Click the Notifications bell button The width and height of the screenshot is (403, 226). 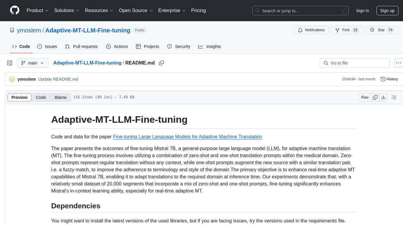click(x=311, y=30)
